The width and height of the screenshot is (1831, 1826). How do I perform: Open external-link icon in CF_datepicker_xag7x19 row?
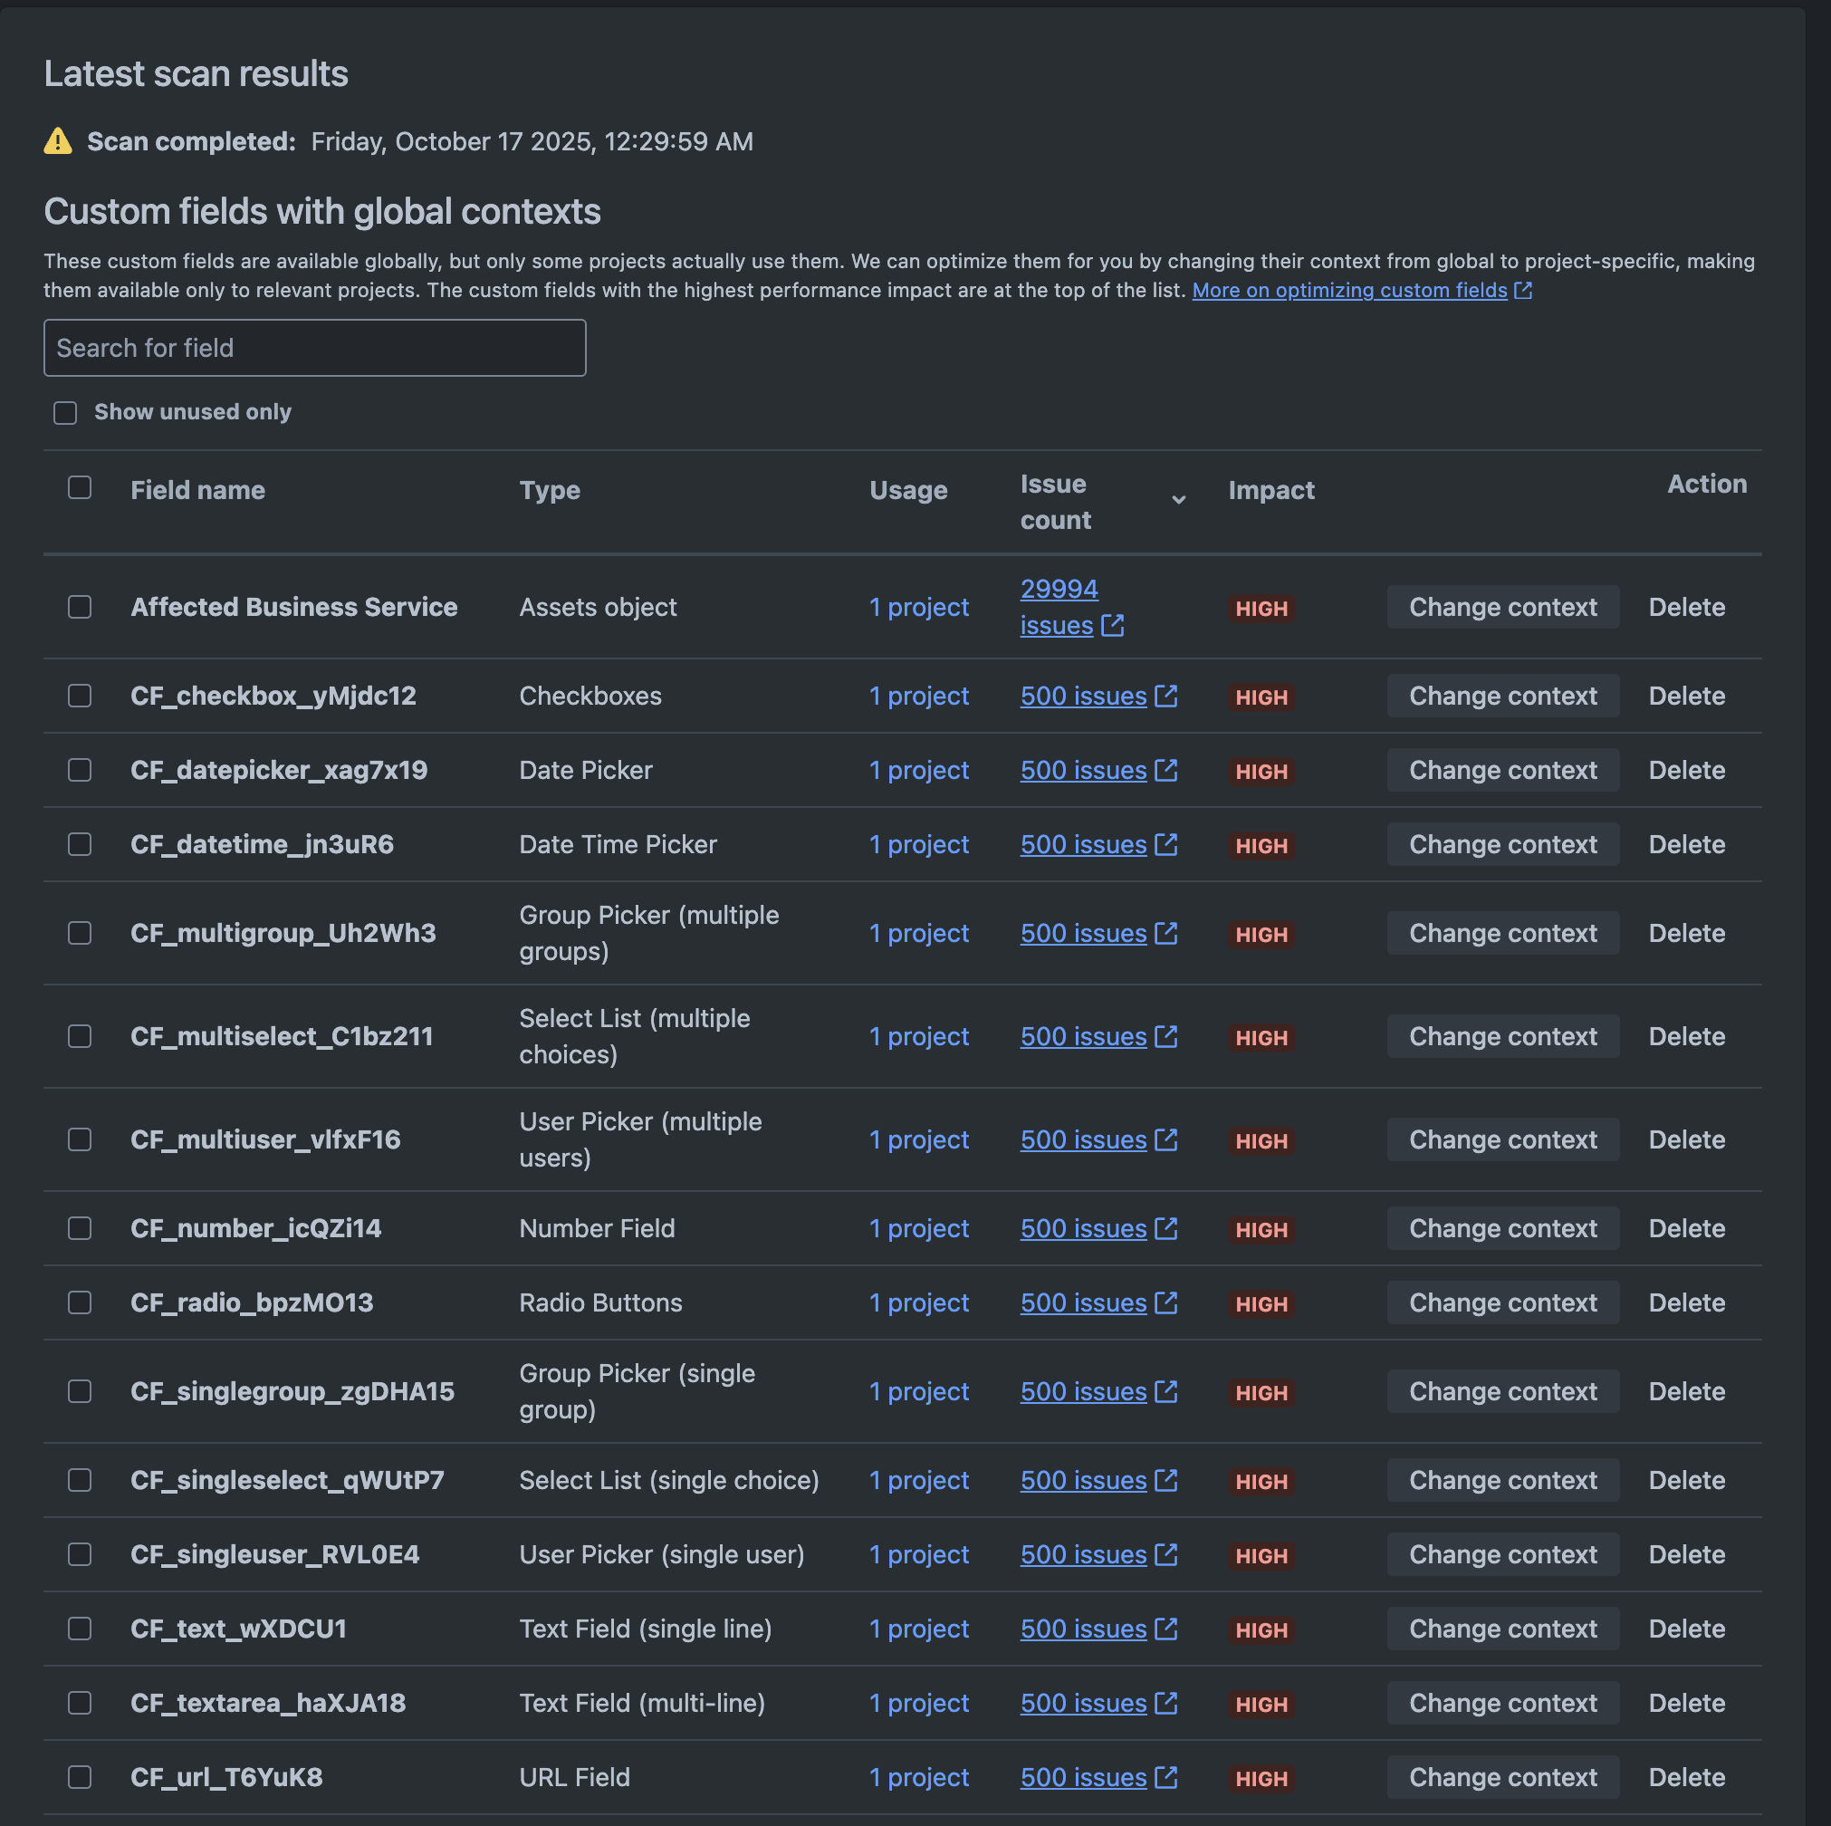point(1166,770)
